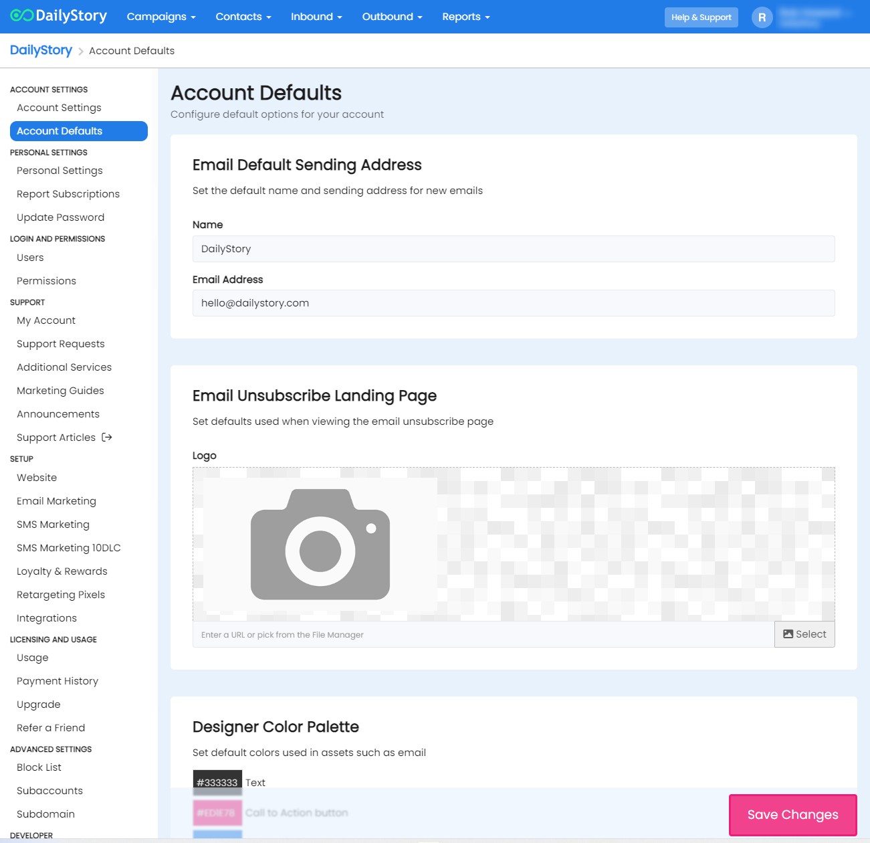Open Account Settings in sidebar
870x843 pixels.
click(59, 108)
